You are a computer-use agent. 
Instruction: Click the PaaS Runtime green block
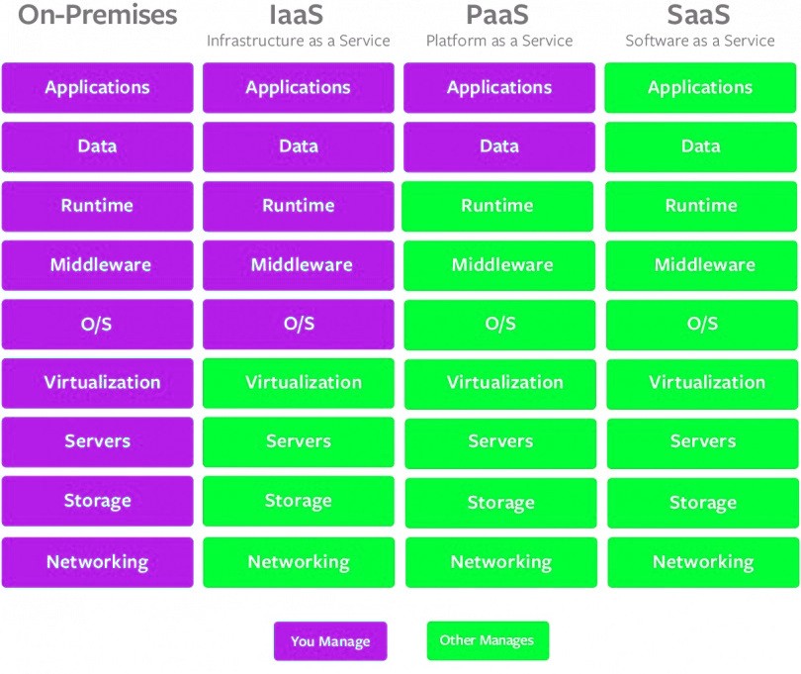pos(498,206)
